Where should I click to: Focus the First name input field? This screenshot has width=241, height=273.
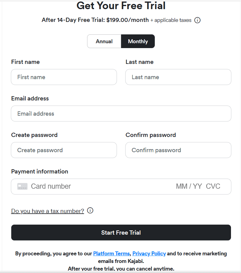[x=64, y=77]
